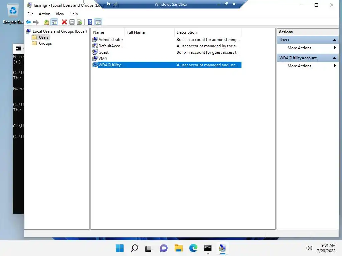342x256 pixels.
Task: Open File Explorer from taskbar
Action: point(178,248)
